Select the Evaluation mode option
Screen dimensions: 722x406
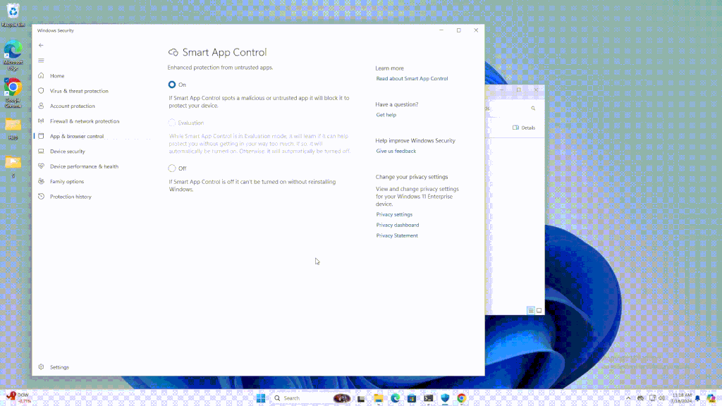[x=171, y=123]
